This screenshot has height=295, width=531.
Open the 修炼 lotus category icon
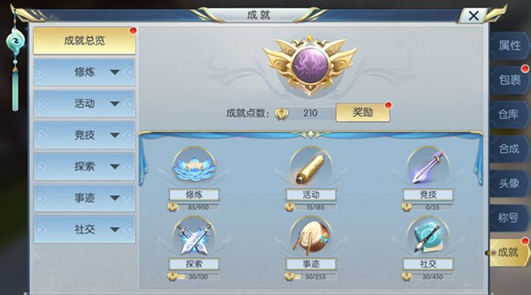tap(194, 167)
